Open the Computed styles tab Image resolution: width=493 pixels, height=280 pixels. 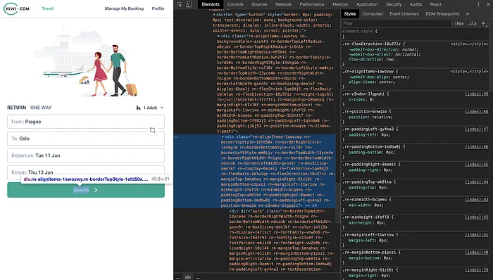(373, 14)
